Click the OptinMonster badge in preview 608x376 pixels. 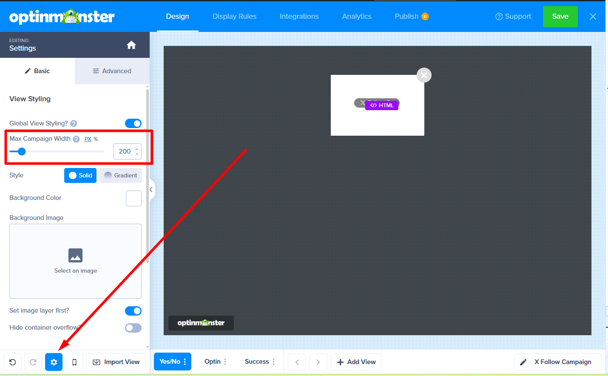tap(201, 323)
